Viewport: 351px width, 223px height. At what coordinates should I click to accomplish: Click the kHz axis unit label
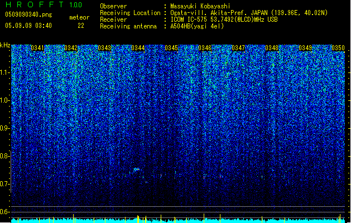(5, 45)
